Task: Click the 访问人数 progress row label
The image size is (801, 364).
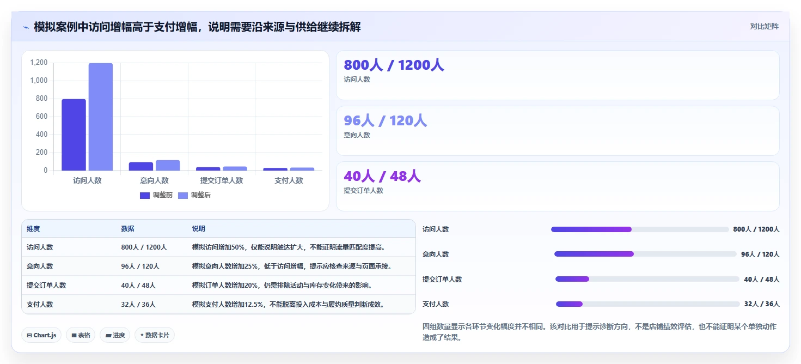Action: (436, 229)
